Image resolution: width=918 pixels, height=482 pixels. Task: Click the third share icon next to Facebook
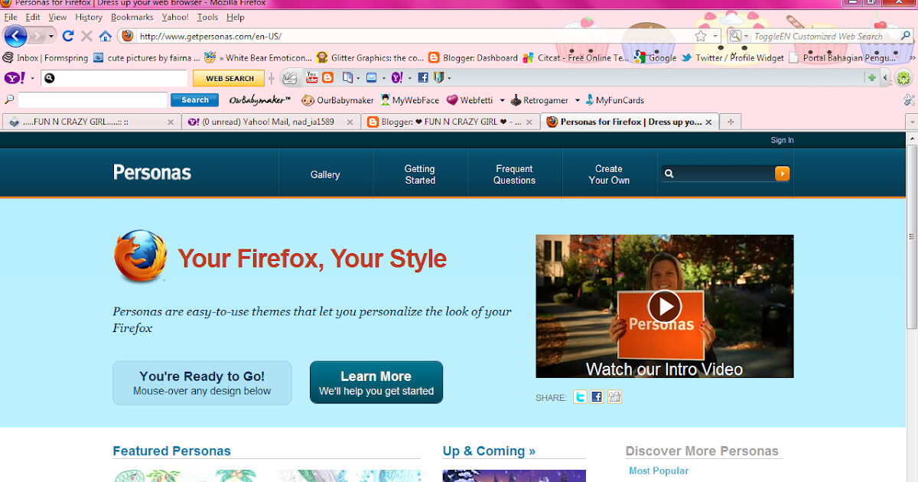pyautogui.click(x=614, y=397)
